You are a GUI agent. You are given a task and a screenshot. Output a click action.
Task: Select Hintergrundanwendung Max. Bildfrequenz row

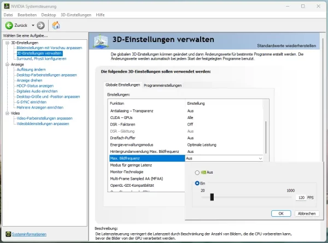click(x=186, y=151)
